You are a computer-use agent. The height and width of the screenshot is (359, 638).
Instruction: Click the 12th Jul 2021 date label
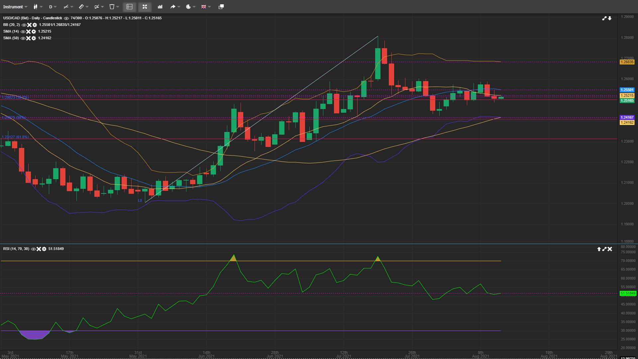coord(344,354)
